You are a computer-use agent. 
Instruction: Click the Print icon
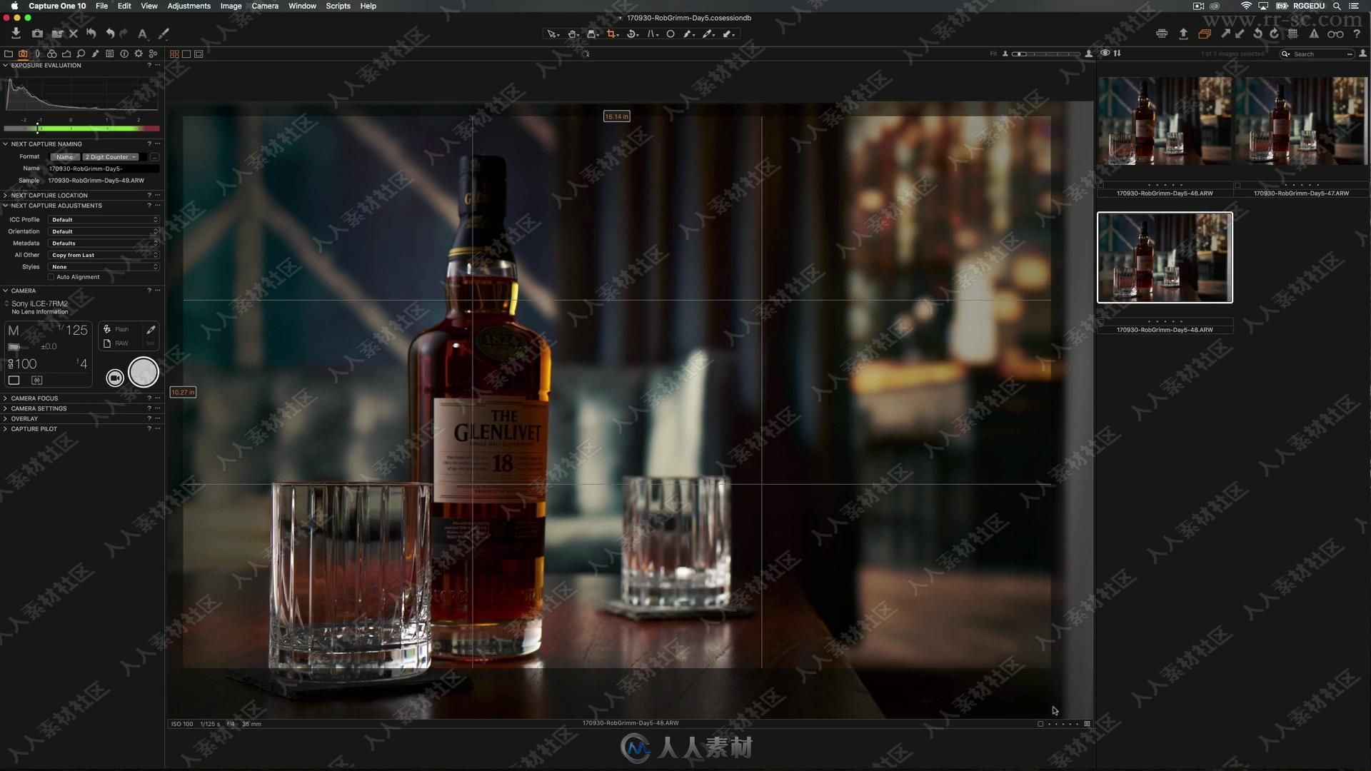pos(1162,34)
